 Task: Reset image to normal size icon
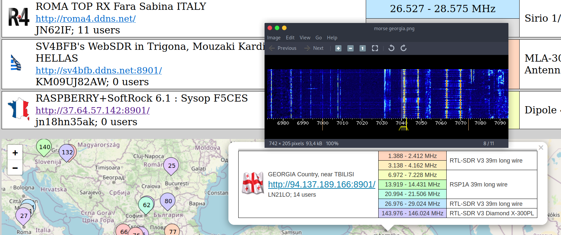[x=362, y=48]
